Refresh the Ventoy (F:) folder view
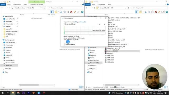 tap(44, 8)
